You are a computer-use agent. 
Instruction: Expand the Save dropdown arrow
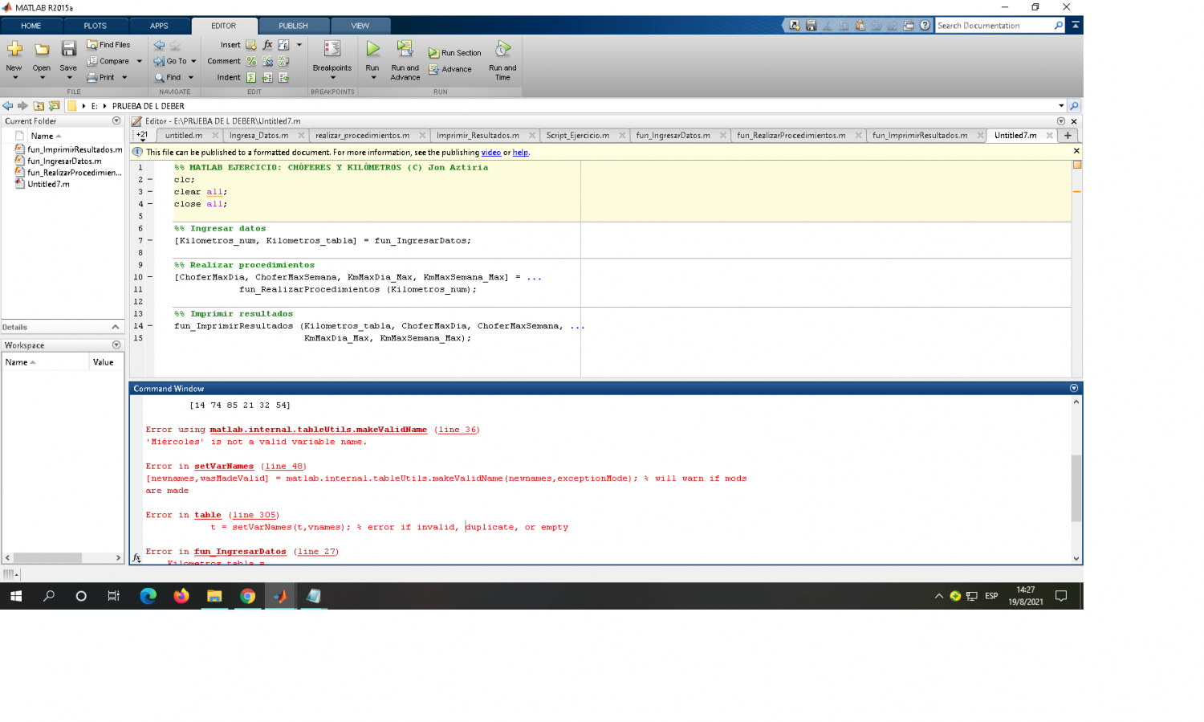pos(69,78)
